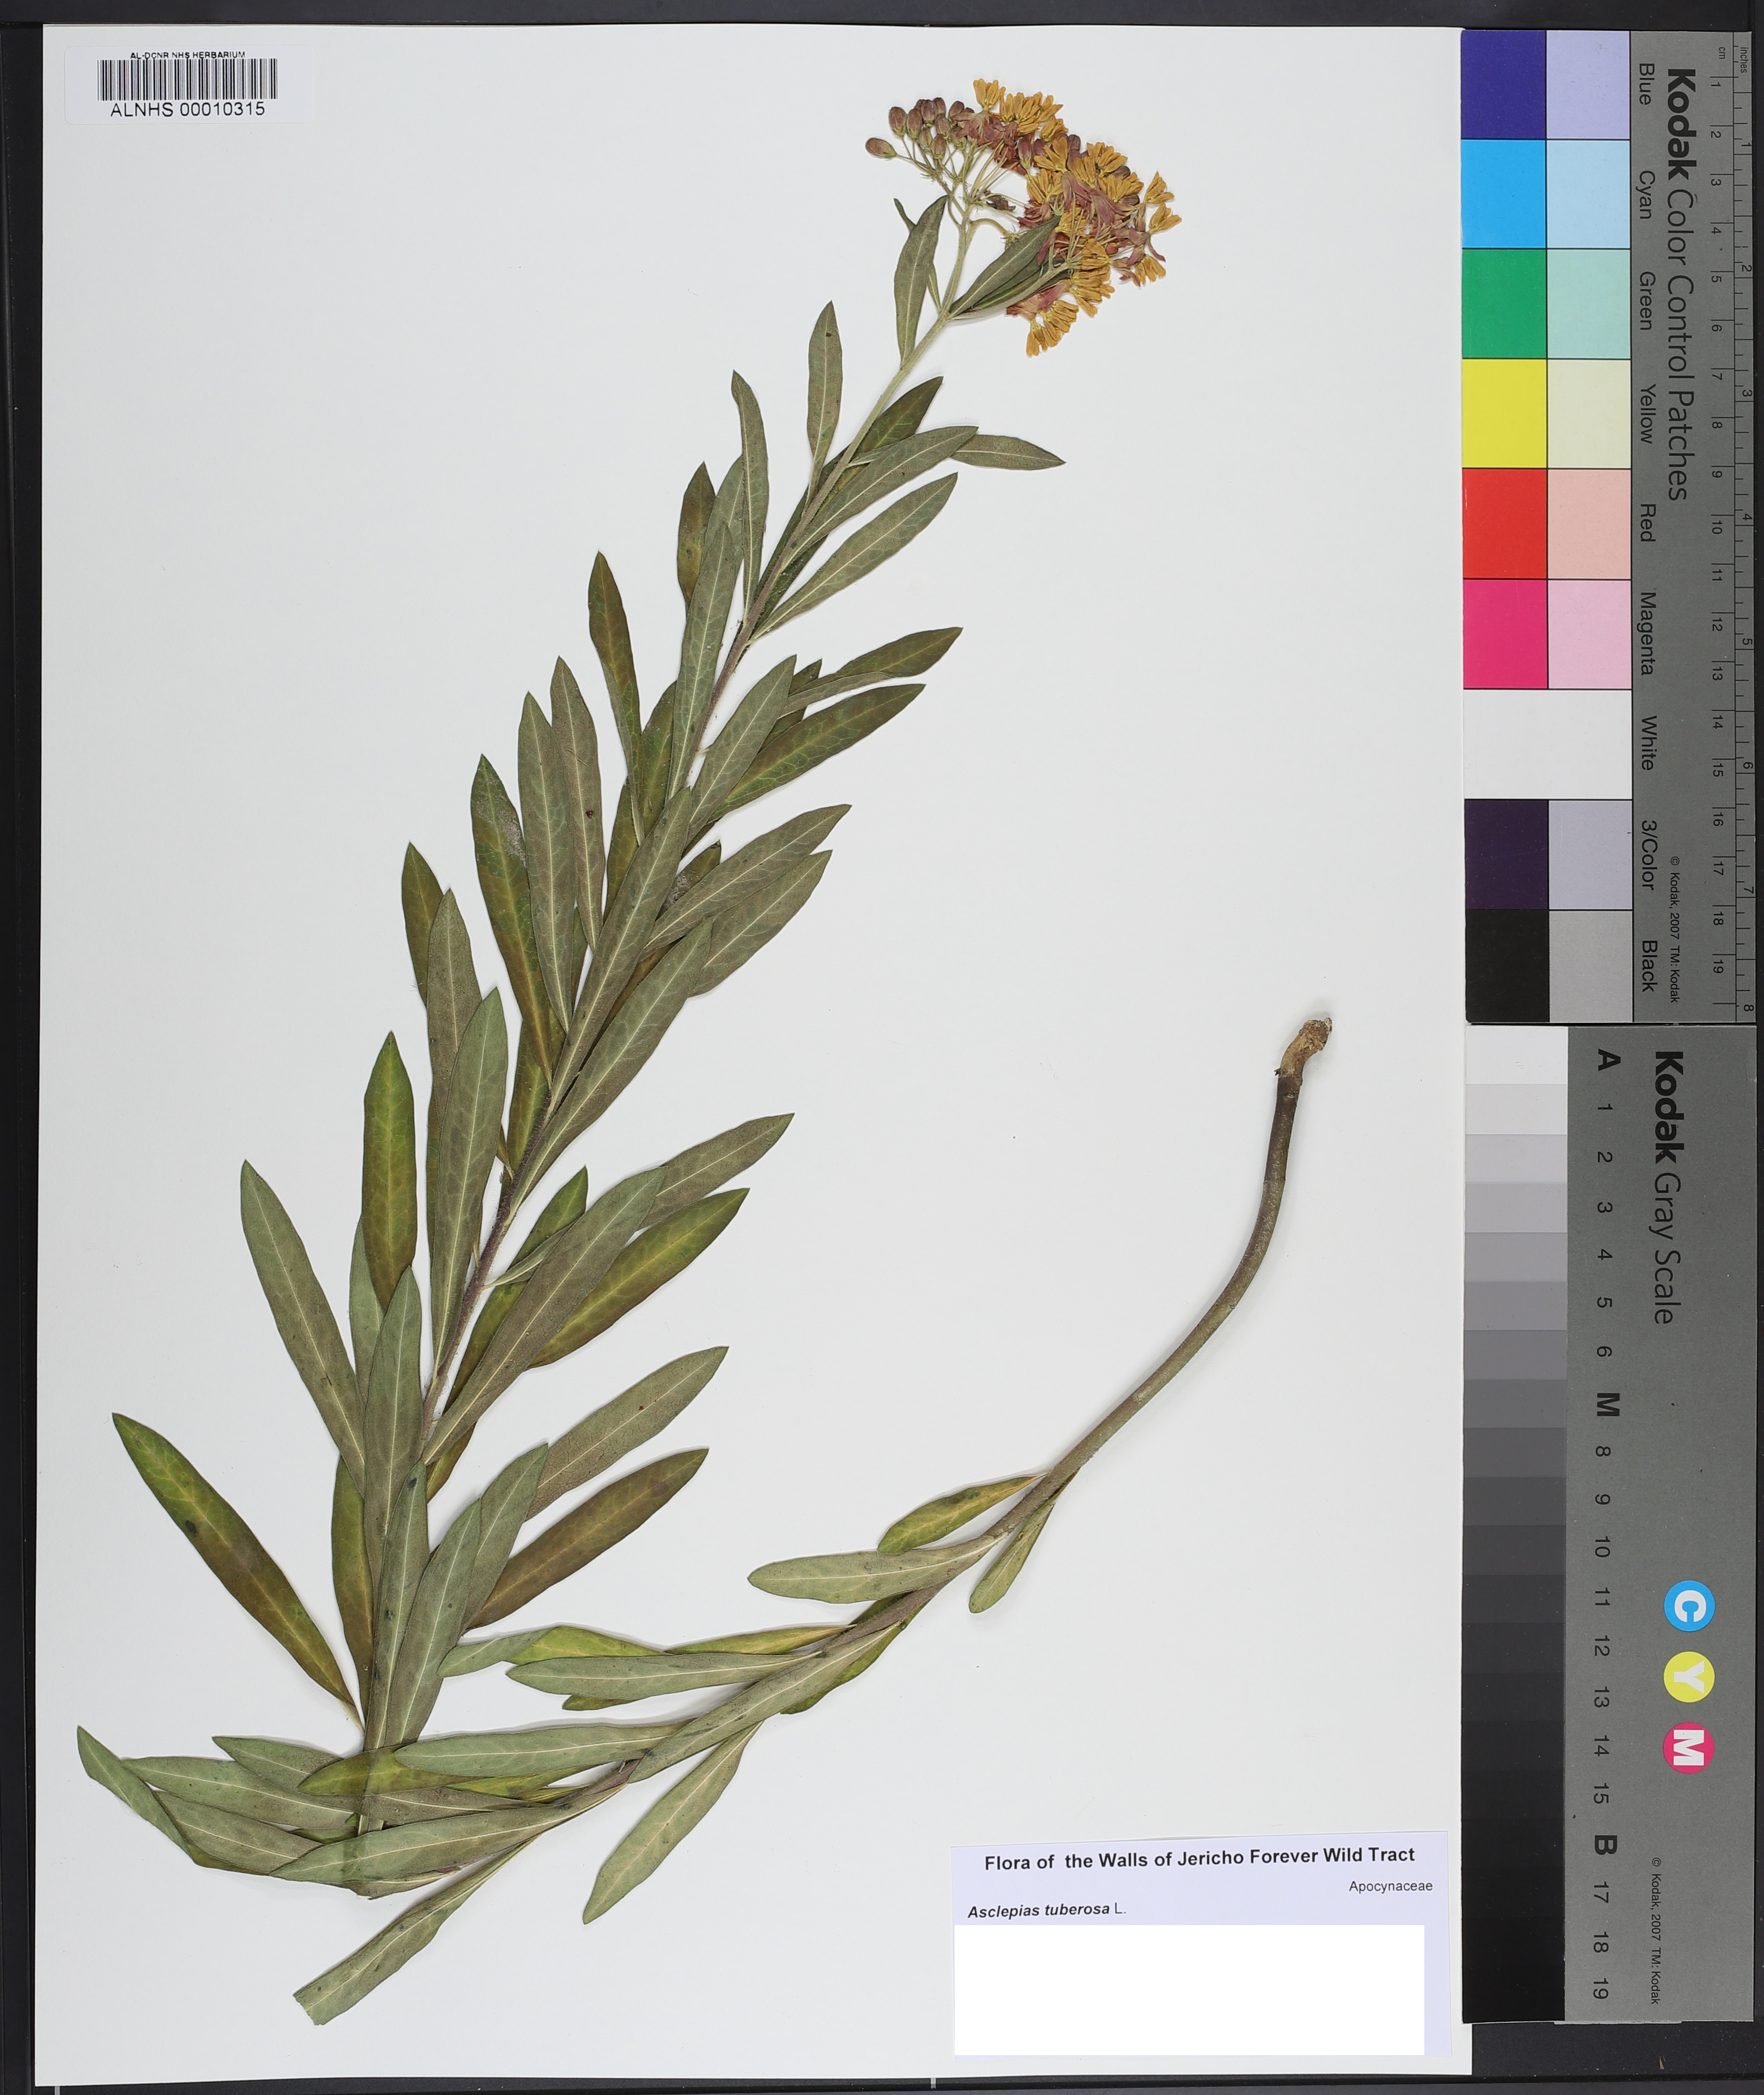Click the letter 'B' on gray scale
Screen dimensions: 1764x2095
[1606, 1845]
